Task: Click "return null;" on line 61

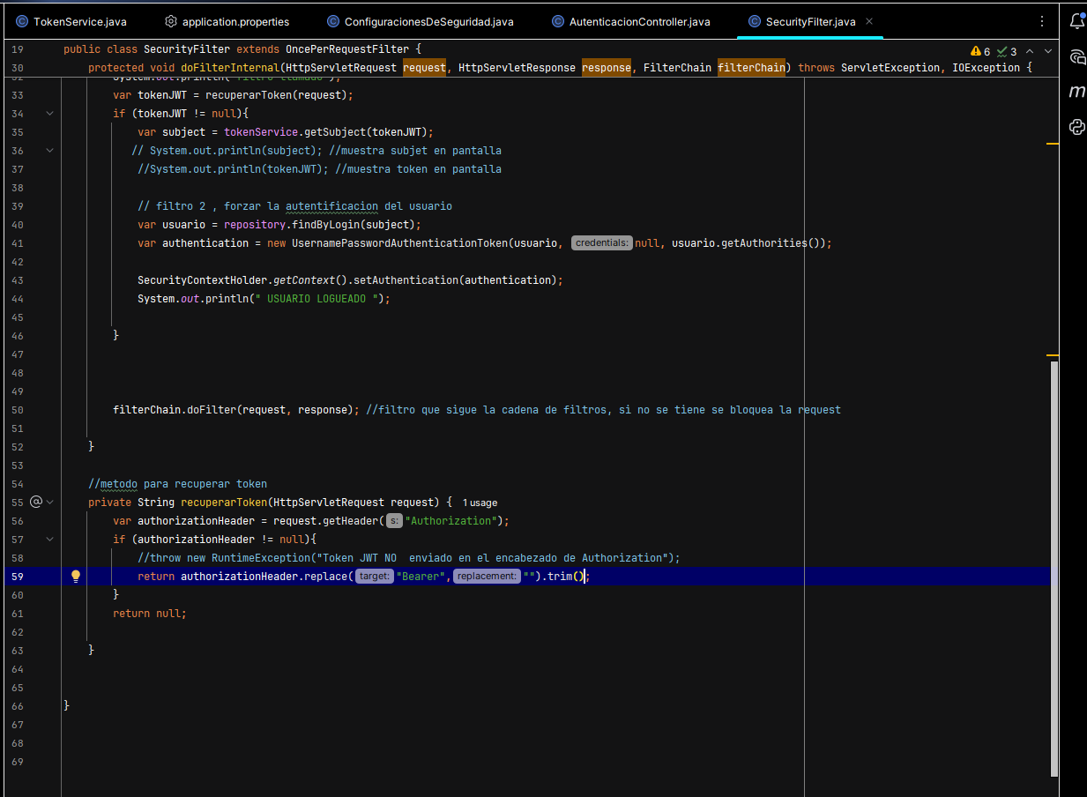Action: point(150,614)
